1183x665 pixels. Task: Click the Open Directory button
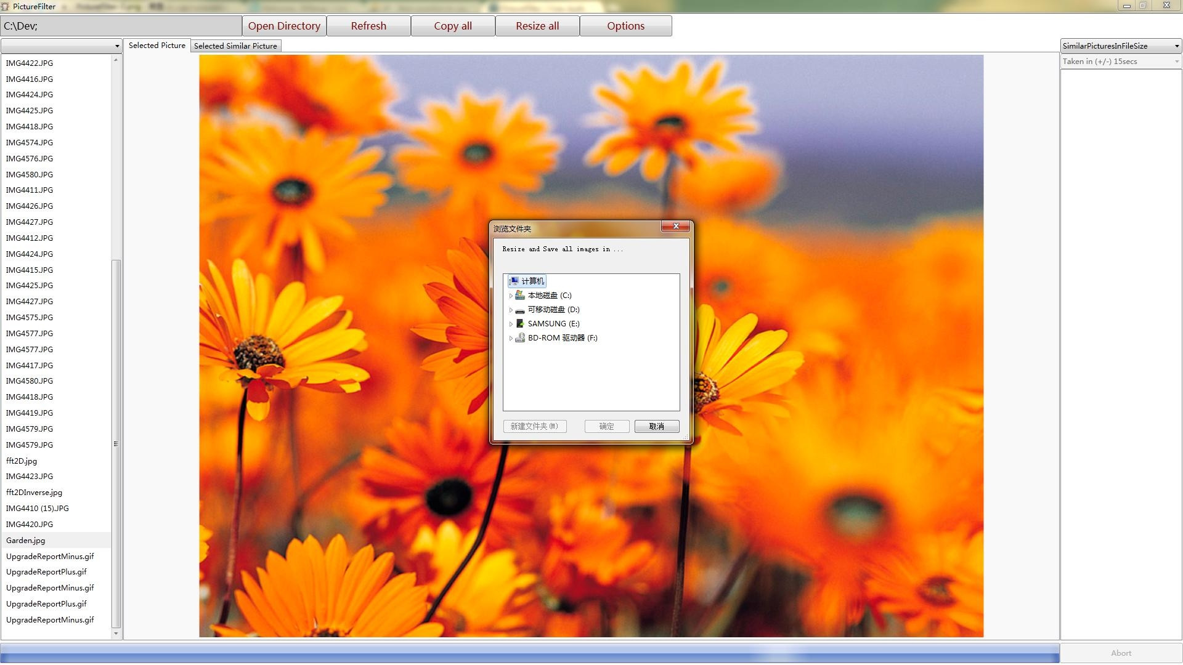[x=284, y=26]
